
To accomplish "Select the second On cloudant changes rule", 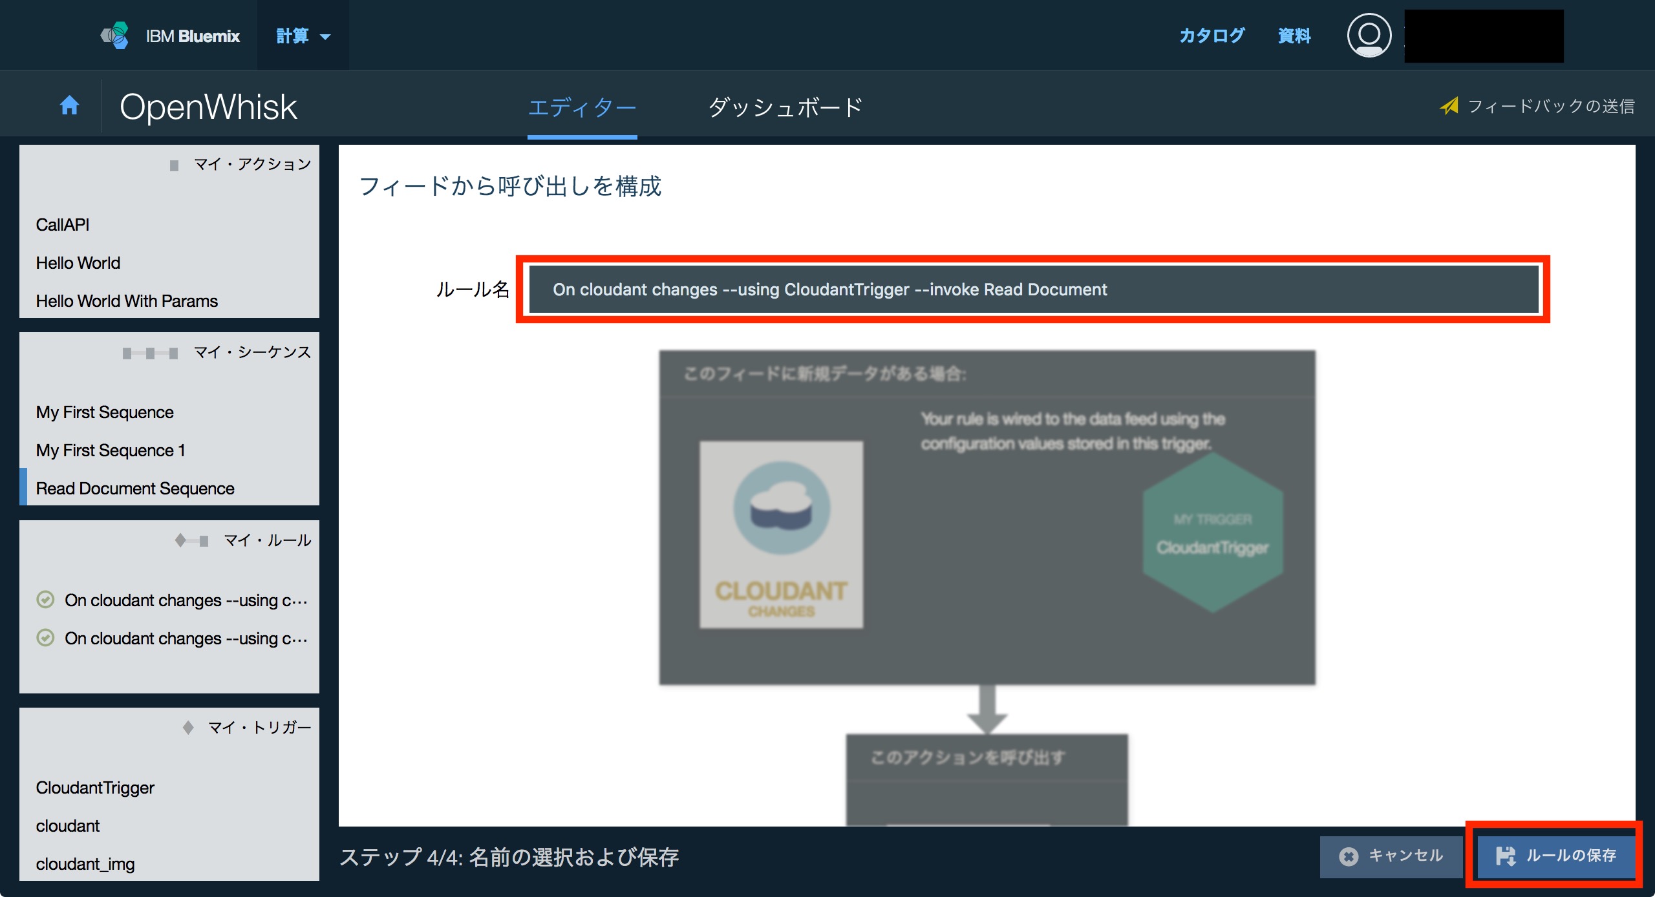I will click(x=186, y=638).
